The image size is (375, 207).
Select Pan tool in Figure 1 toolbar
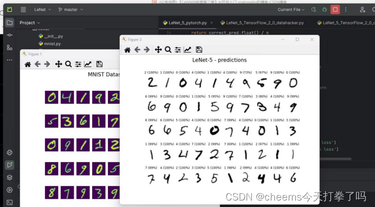point(59,64)
